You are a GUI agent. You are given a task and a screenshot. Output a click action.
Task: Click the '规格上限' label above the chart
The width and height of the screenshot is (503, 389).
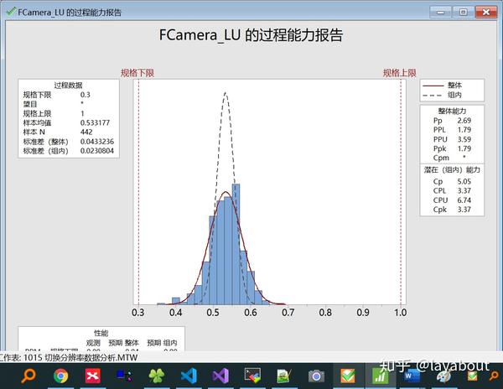pos(400,73)
